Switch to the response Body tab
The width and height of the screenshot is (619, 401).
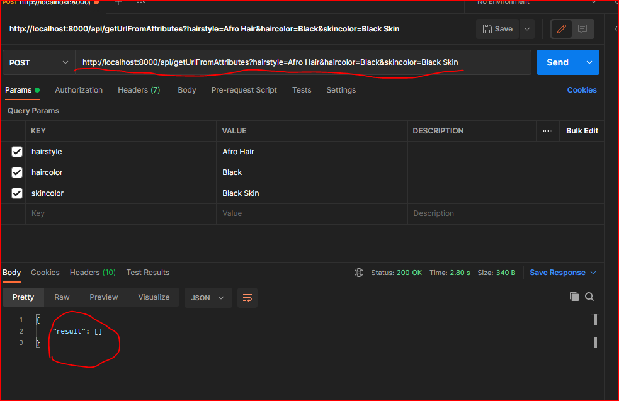click(x=11, y=273)
